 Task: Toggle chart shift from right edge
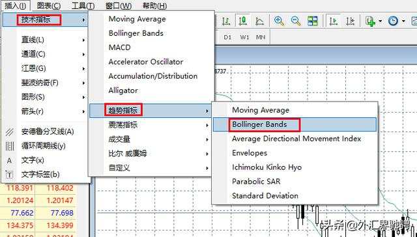click(350, 21)
